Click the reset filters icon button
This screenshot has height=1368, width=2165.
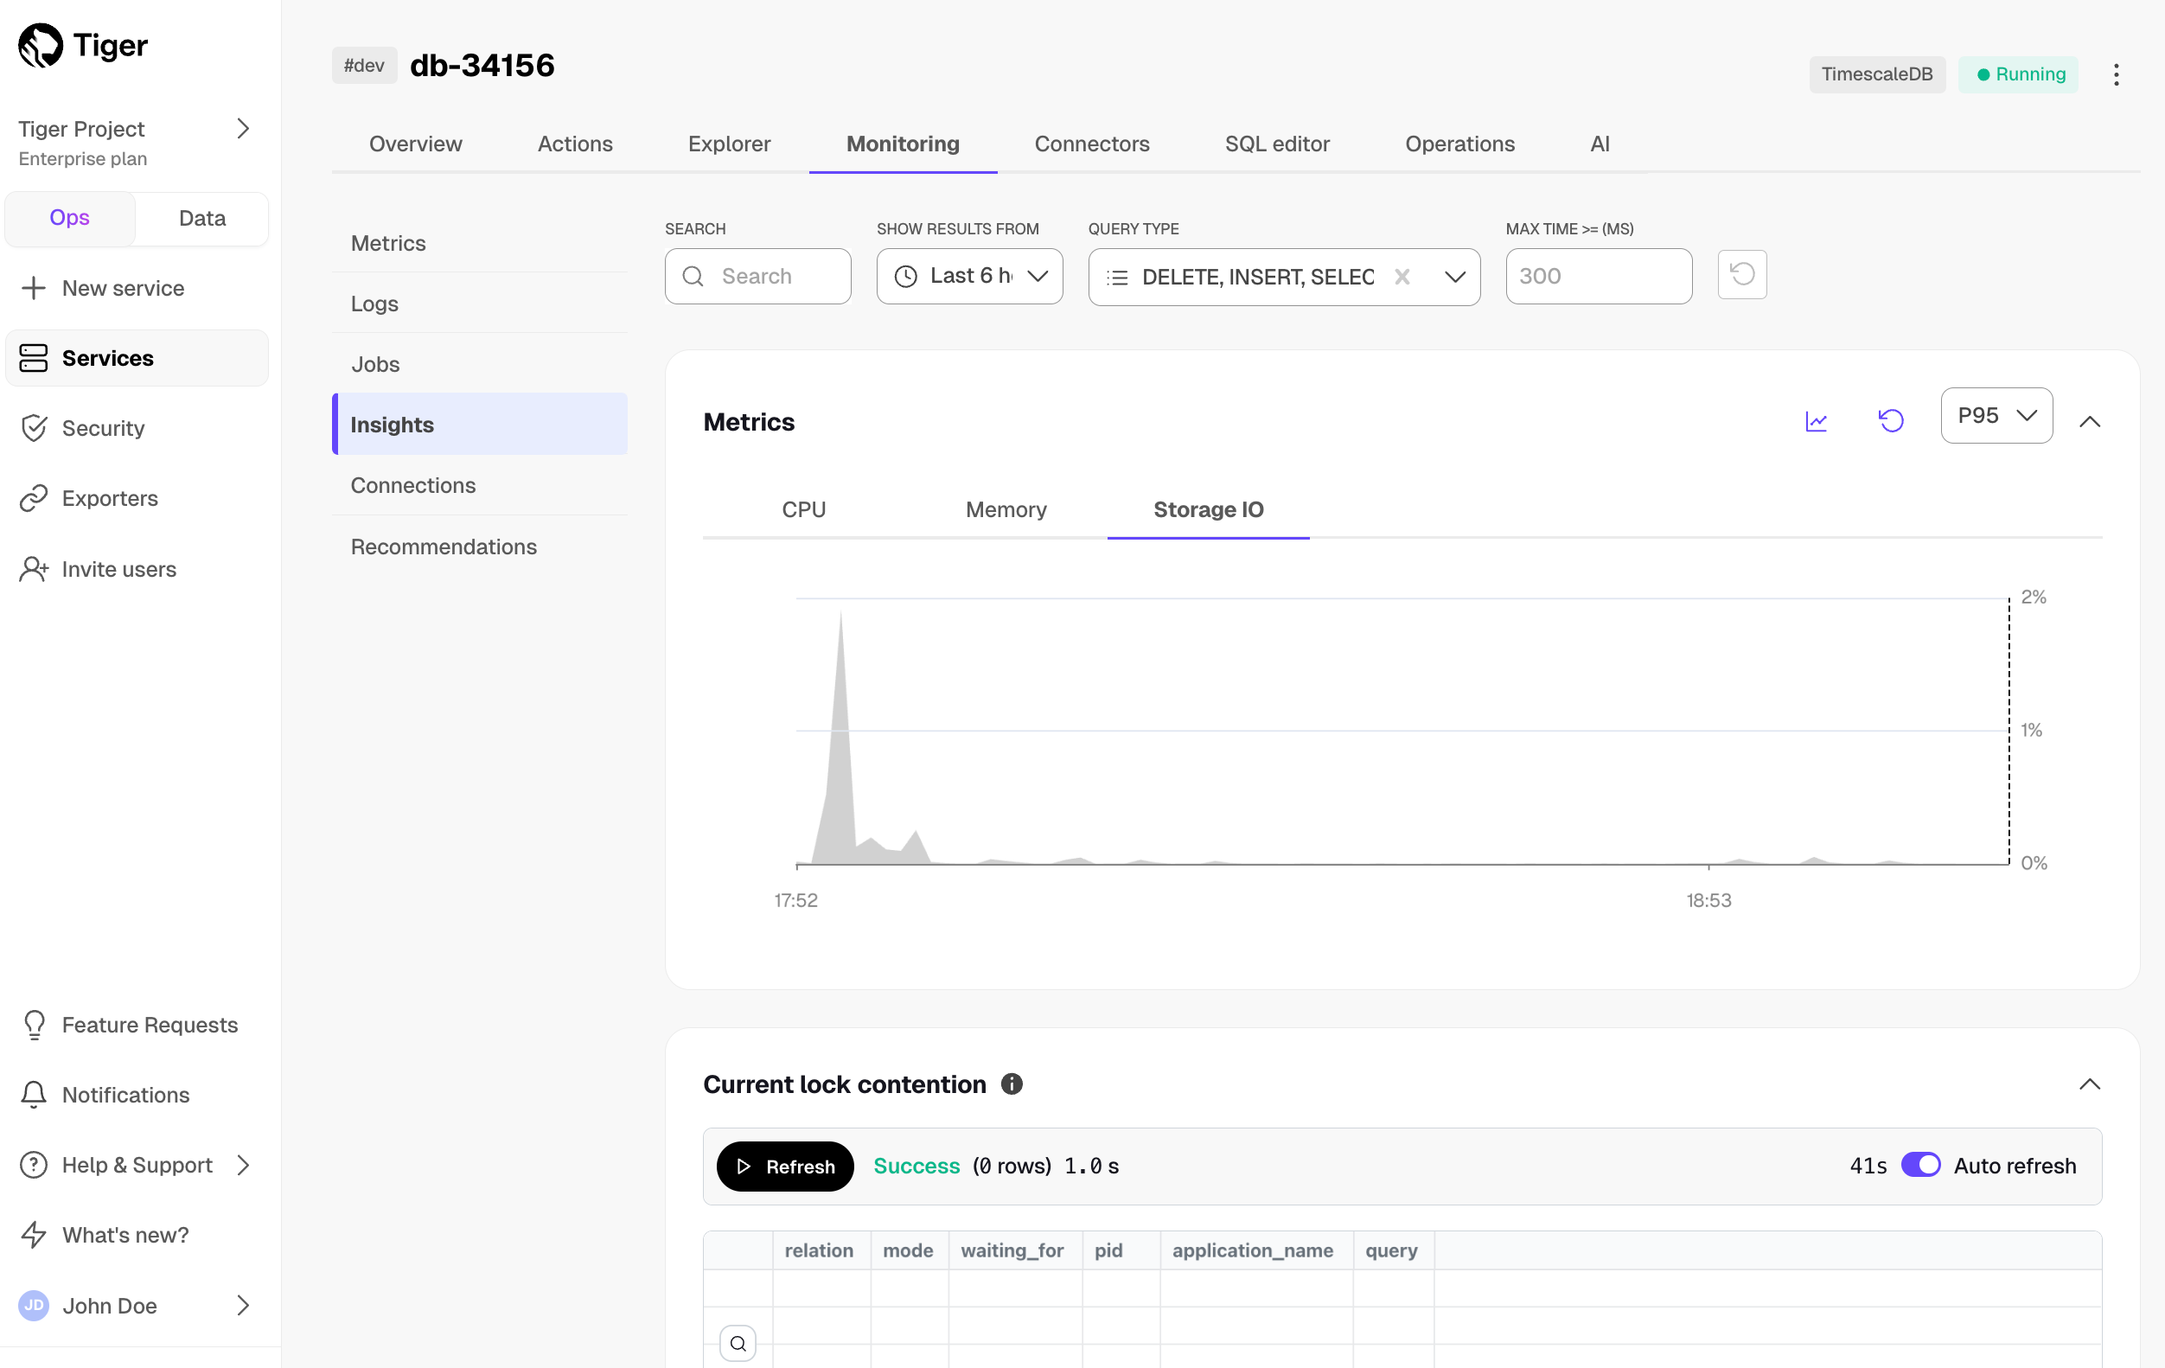click(x=1741, y=275)
